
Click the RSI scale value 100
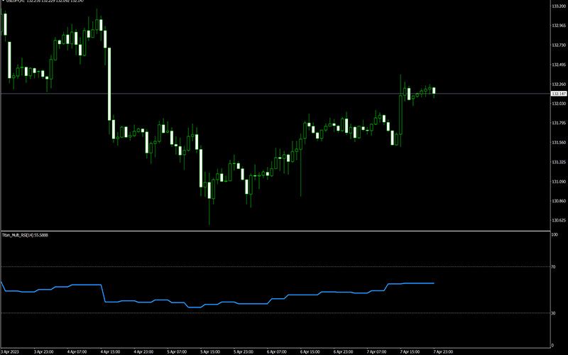(555, 235)
